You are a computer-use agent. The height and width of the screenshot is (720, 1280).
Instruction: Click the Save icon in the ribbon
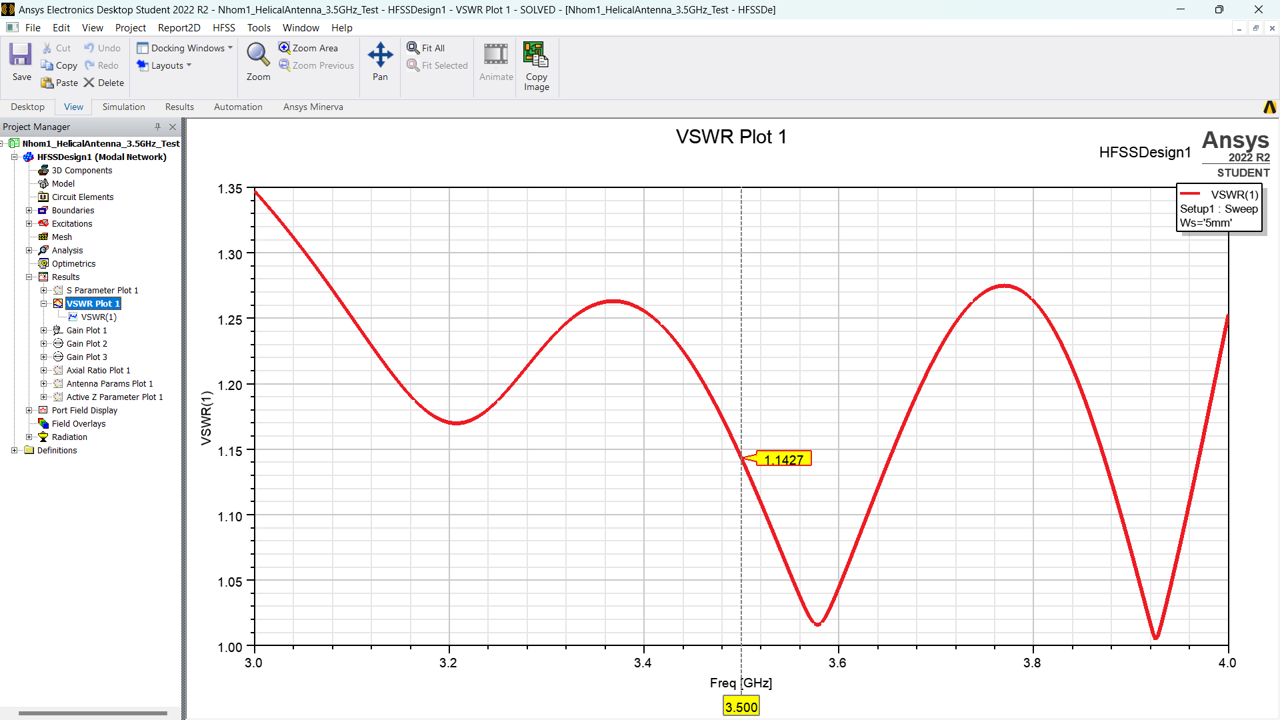tap(21, 55)
